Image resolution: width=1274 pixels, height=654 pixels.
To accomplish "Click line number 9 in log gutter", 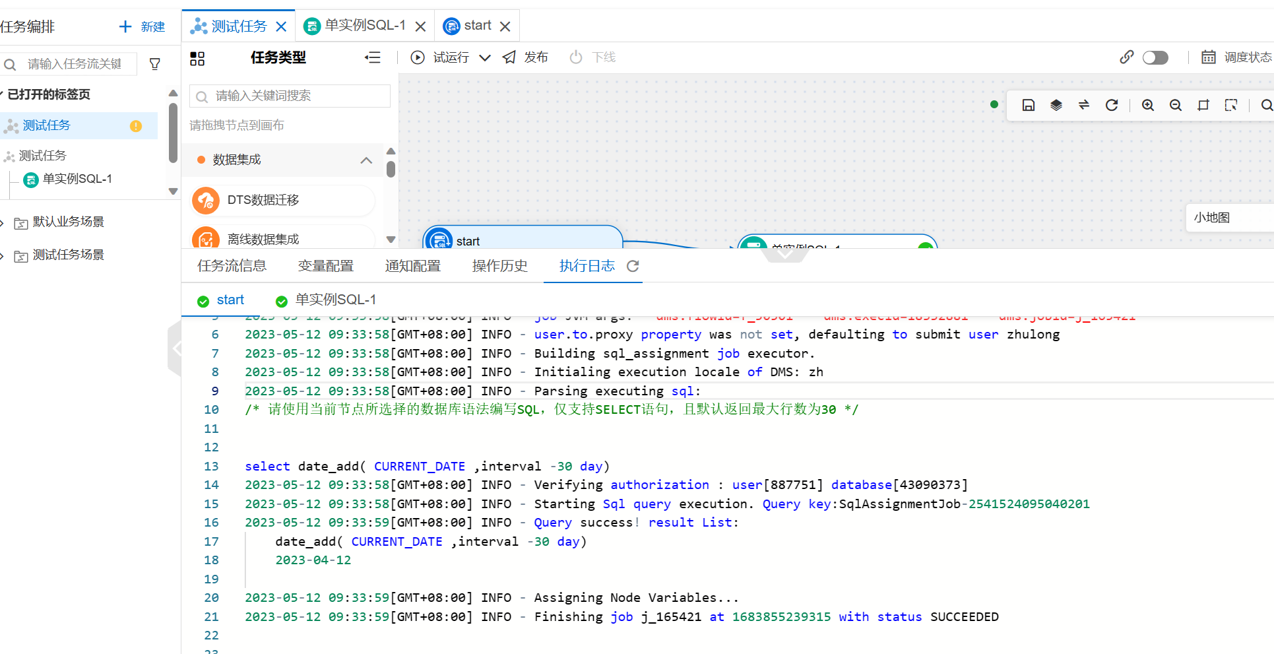I will pos(214,391).
